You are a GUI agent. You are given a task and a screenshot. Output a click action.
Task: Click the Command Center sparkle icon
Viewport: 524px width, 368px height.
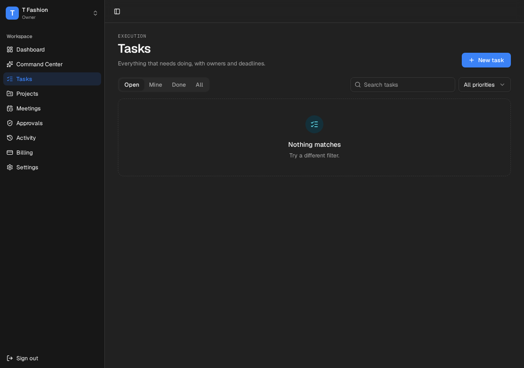coord(10,64)
